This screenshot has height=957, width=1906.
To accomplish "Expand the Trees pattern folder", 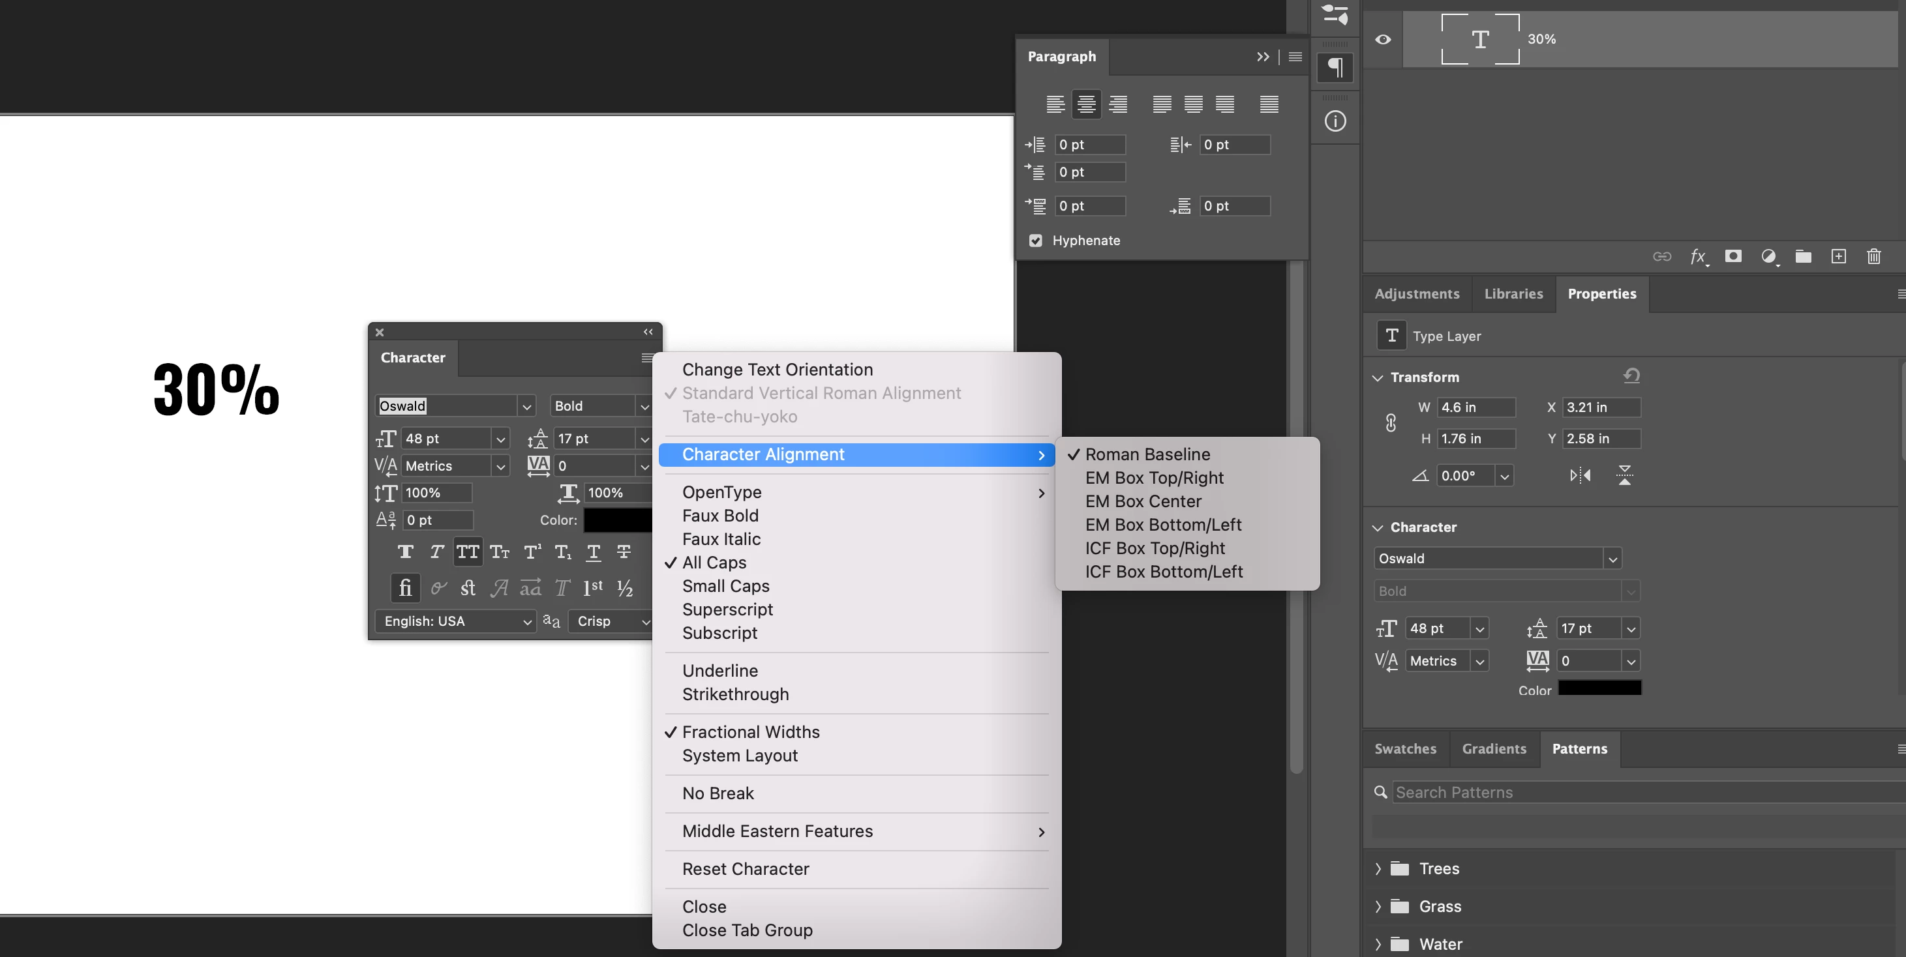I will [1378, 868].
